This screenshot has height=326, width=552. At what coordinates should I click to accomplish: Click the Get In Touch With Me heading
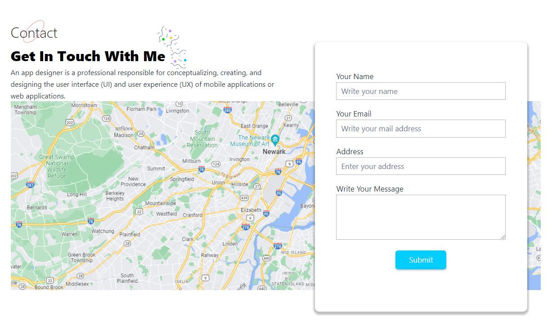tap(88, 56)
